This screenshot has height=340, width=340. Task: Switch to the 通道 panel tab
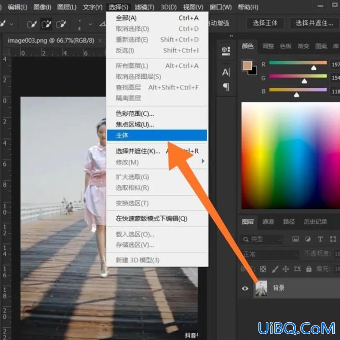point(268,222)
